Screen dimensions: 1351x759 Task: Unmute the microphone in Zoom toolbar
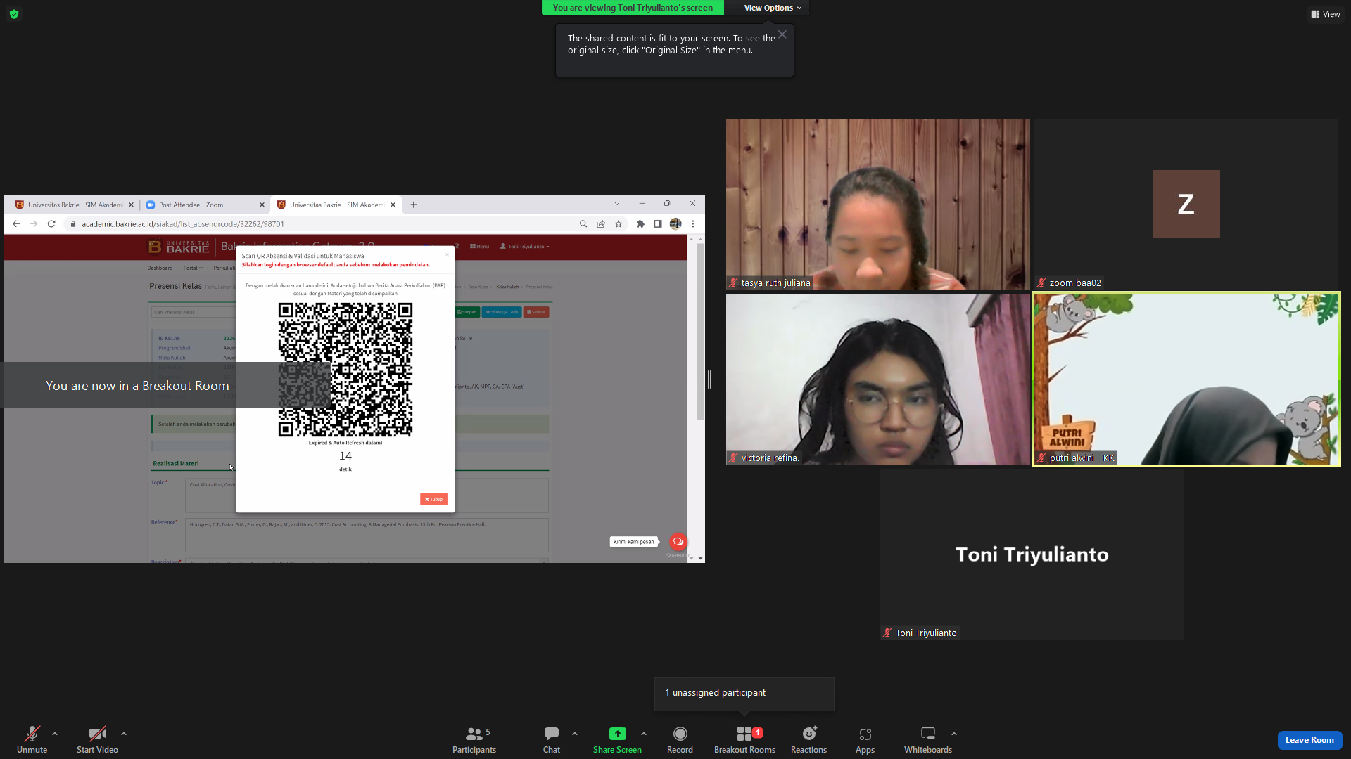[x=32, y=739]
